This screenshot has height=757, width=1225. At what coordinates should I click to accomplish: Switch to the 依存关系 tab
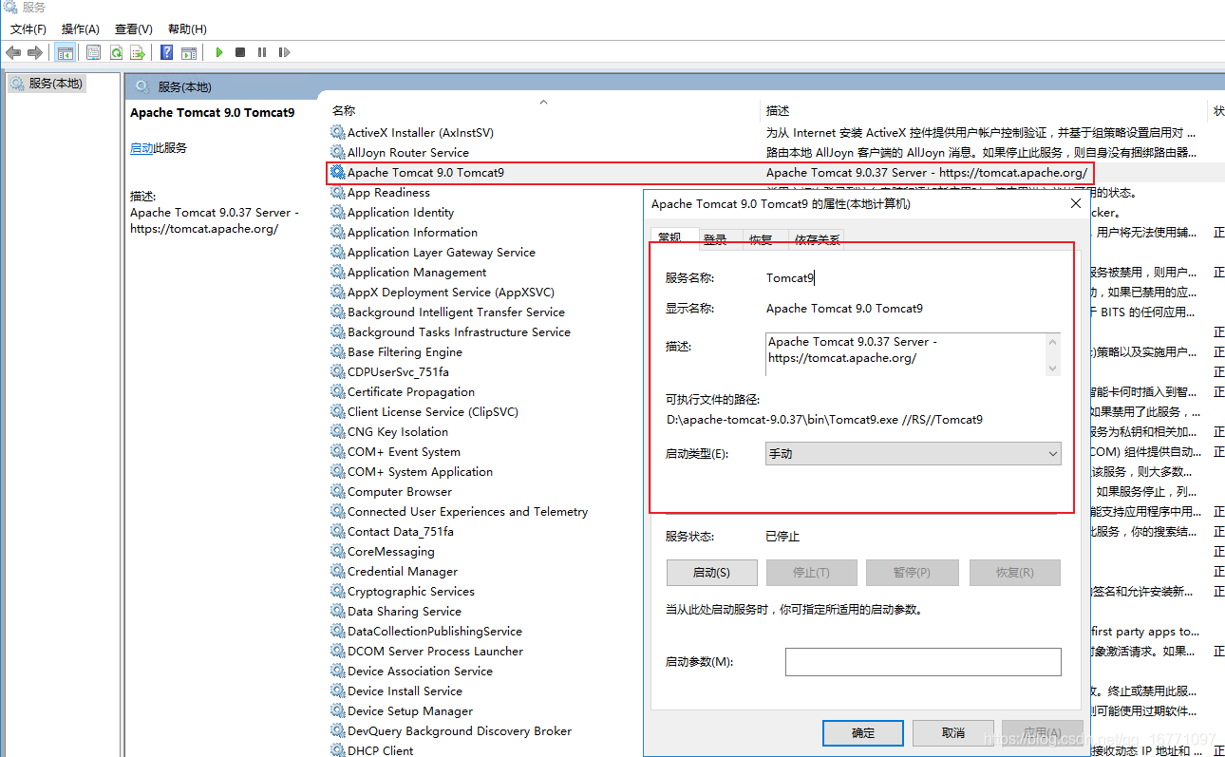coord(817,239)
